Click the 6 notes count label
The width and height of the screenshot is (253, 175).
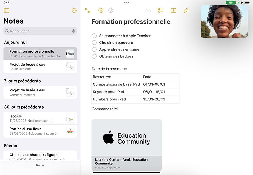[40, 165]
